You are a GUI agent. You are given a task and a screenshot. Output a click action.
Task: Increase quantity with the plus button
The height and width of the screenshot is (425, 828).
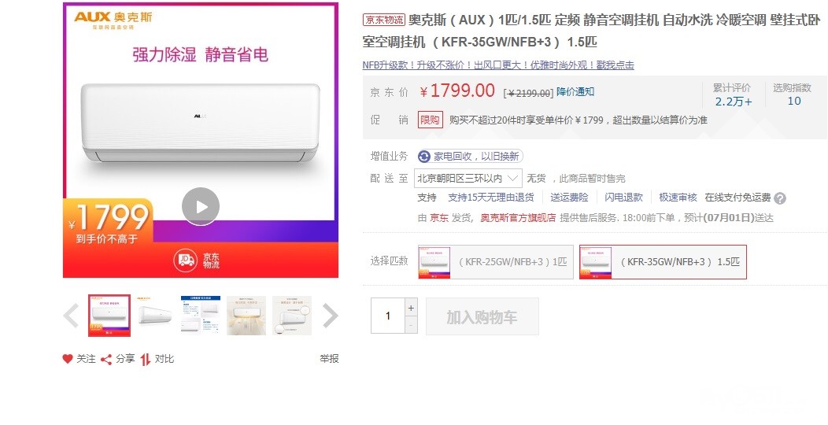411,307
